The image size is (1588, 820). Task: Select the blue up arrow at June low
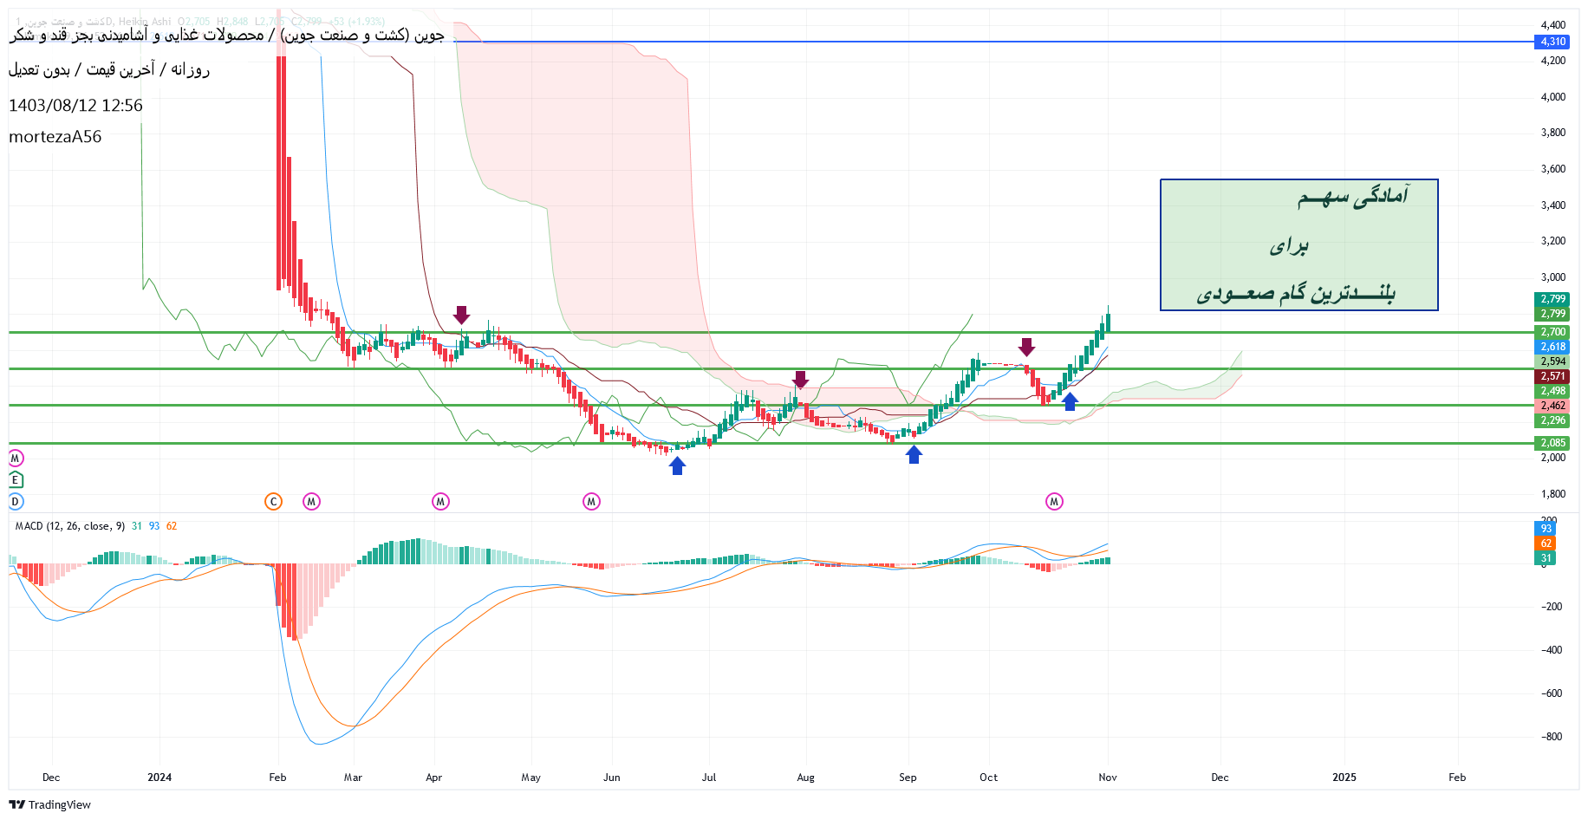677,465
